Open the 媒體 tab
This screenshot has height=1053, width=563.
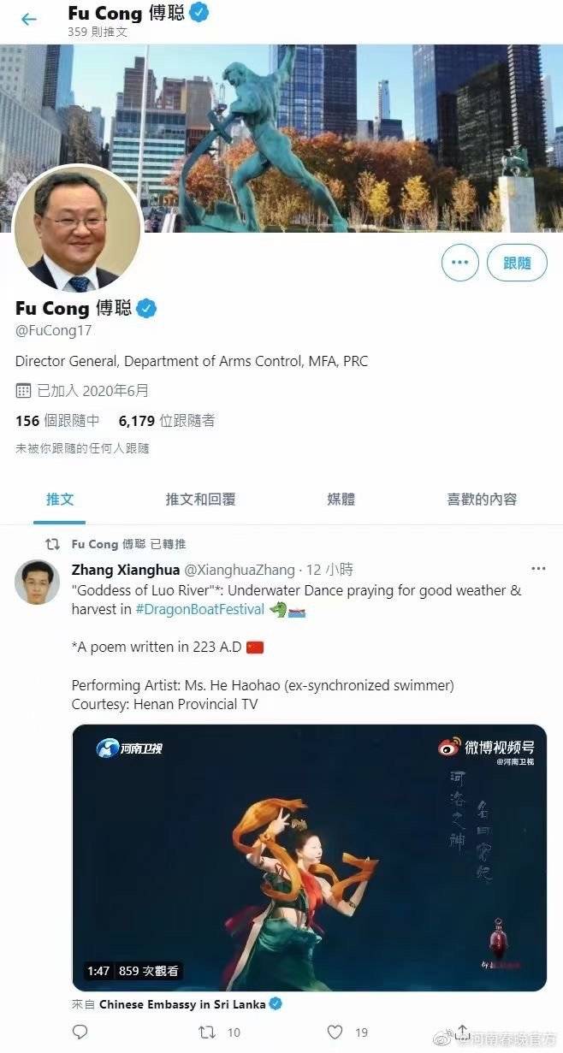pos(341,499)
